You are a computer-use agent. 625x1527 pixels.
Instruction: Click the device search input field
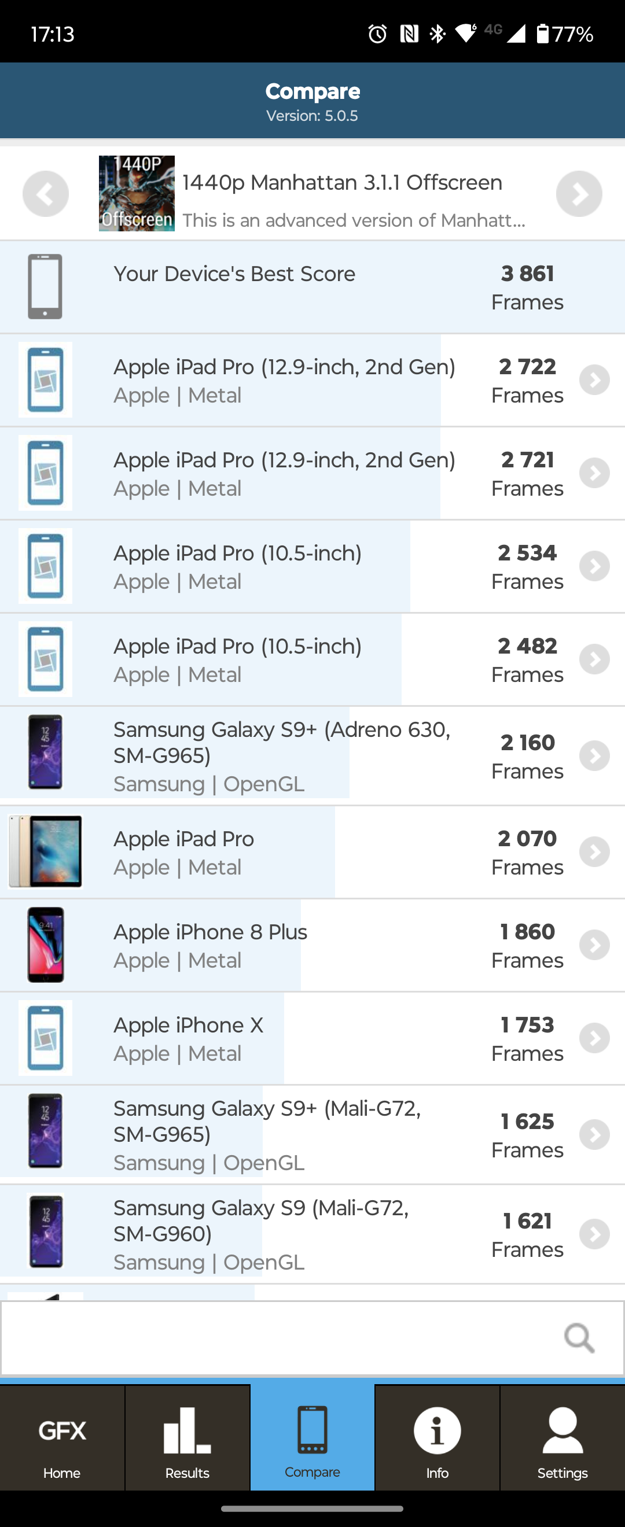tap(279, 1338)
